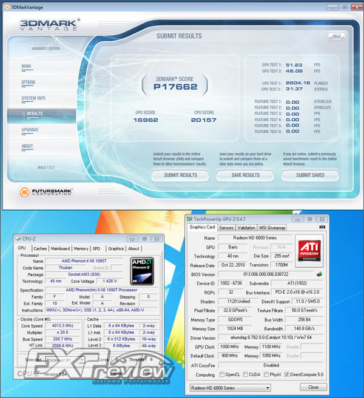Click the GPU-Z Name field Radeon HD 6800 Series
The width and height of the screenshot is (364, 398).
[x=255, y=238]
